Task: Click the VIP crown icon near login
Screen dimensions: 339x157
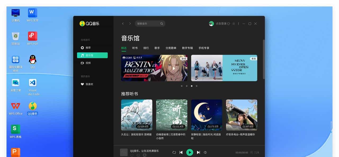Action: (229, 23)
